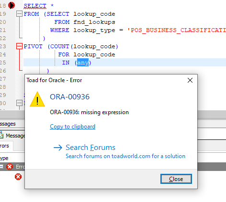Click the Search Forums arrow icon
The height and width of the screenshot is (202, 226).
coord(58,148)
